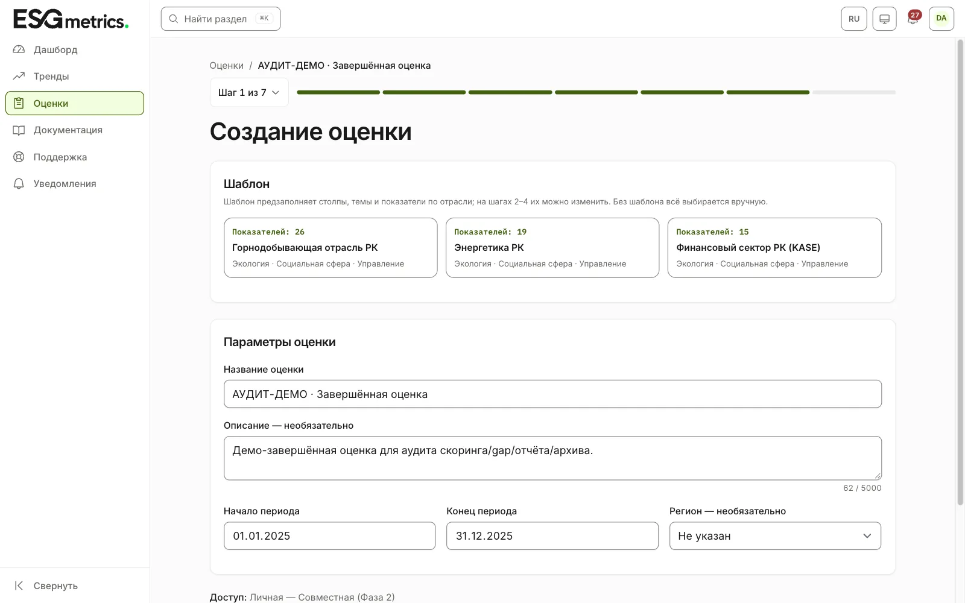Click the Поддержка lifebuoy icon
The height and width of the screenshot is (603, 965).
pos(19,157)
